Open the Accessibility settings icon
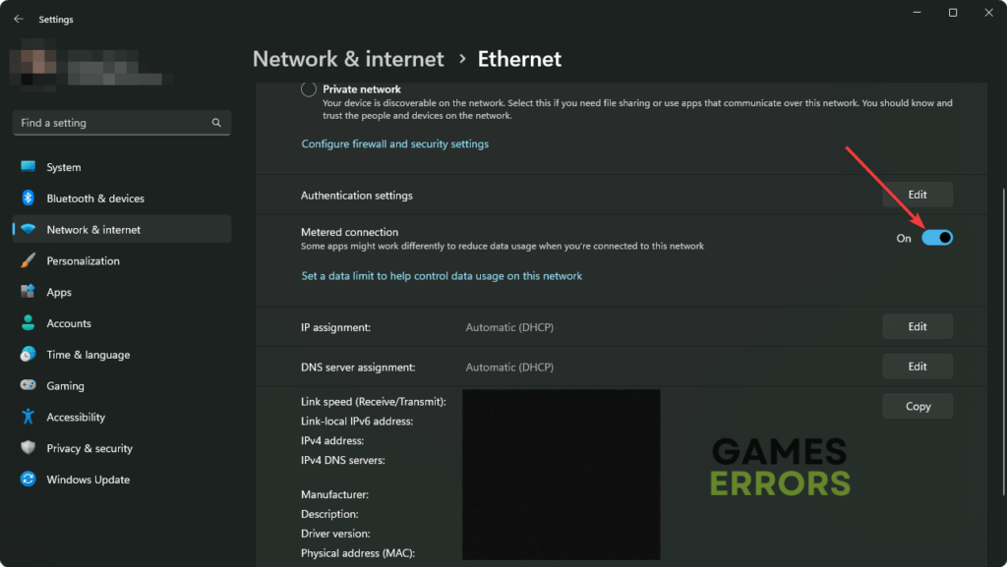The height and width of the screenshot is (567, 1007). click(29, 417)
